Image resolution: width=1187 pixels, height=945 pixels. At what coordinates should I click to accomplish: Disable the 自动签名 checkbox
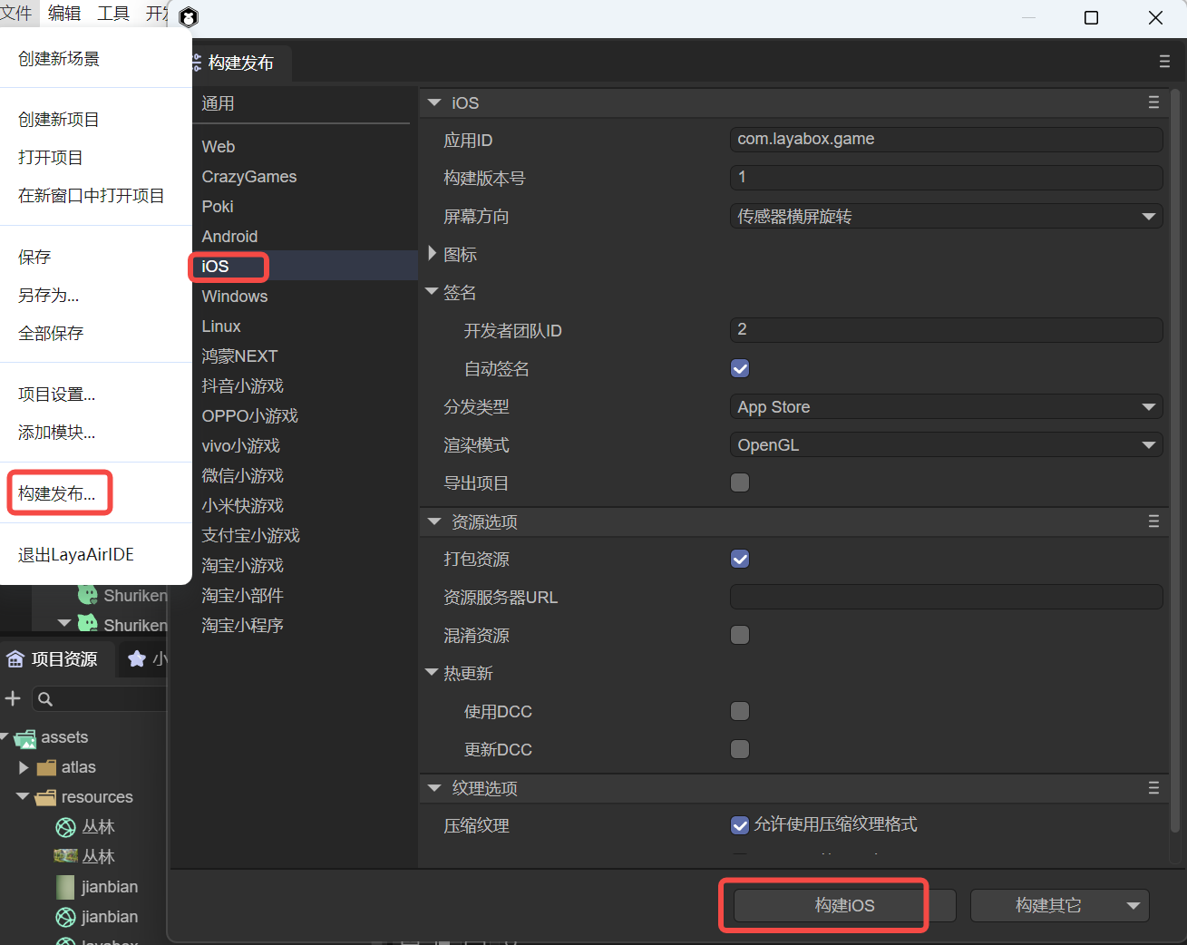[740, 368]
